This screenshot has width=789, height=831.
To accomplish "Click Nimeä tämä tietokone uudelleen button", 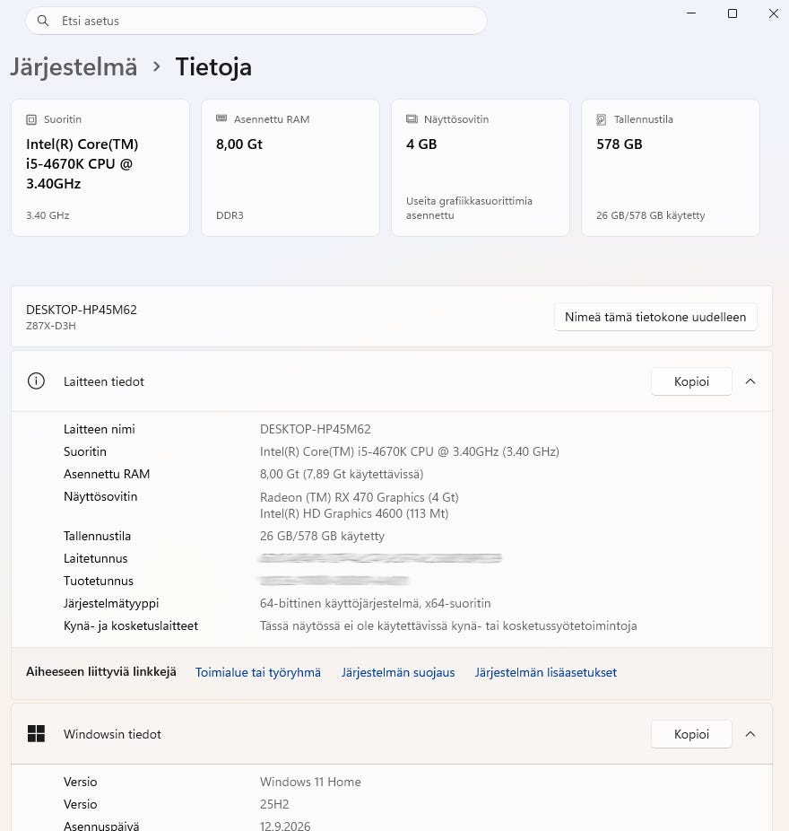I will [655, 317].
